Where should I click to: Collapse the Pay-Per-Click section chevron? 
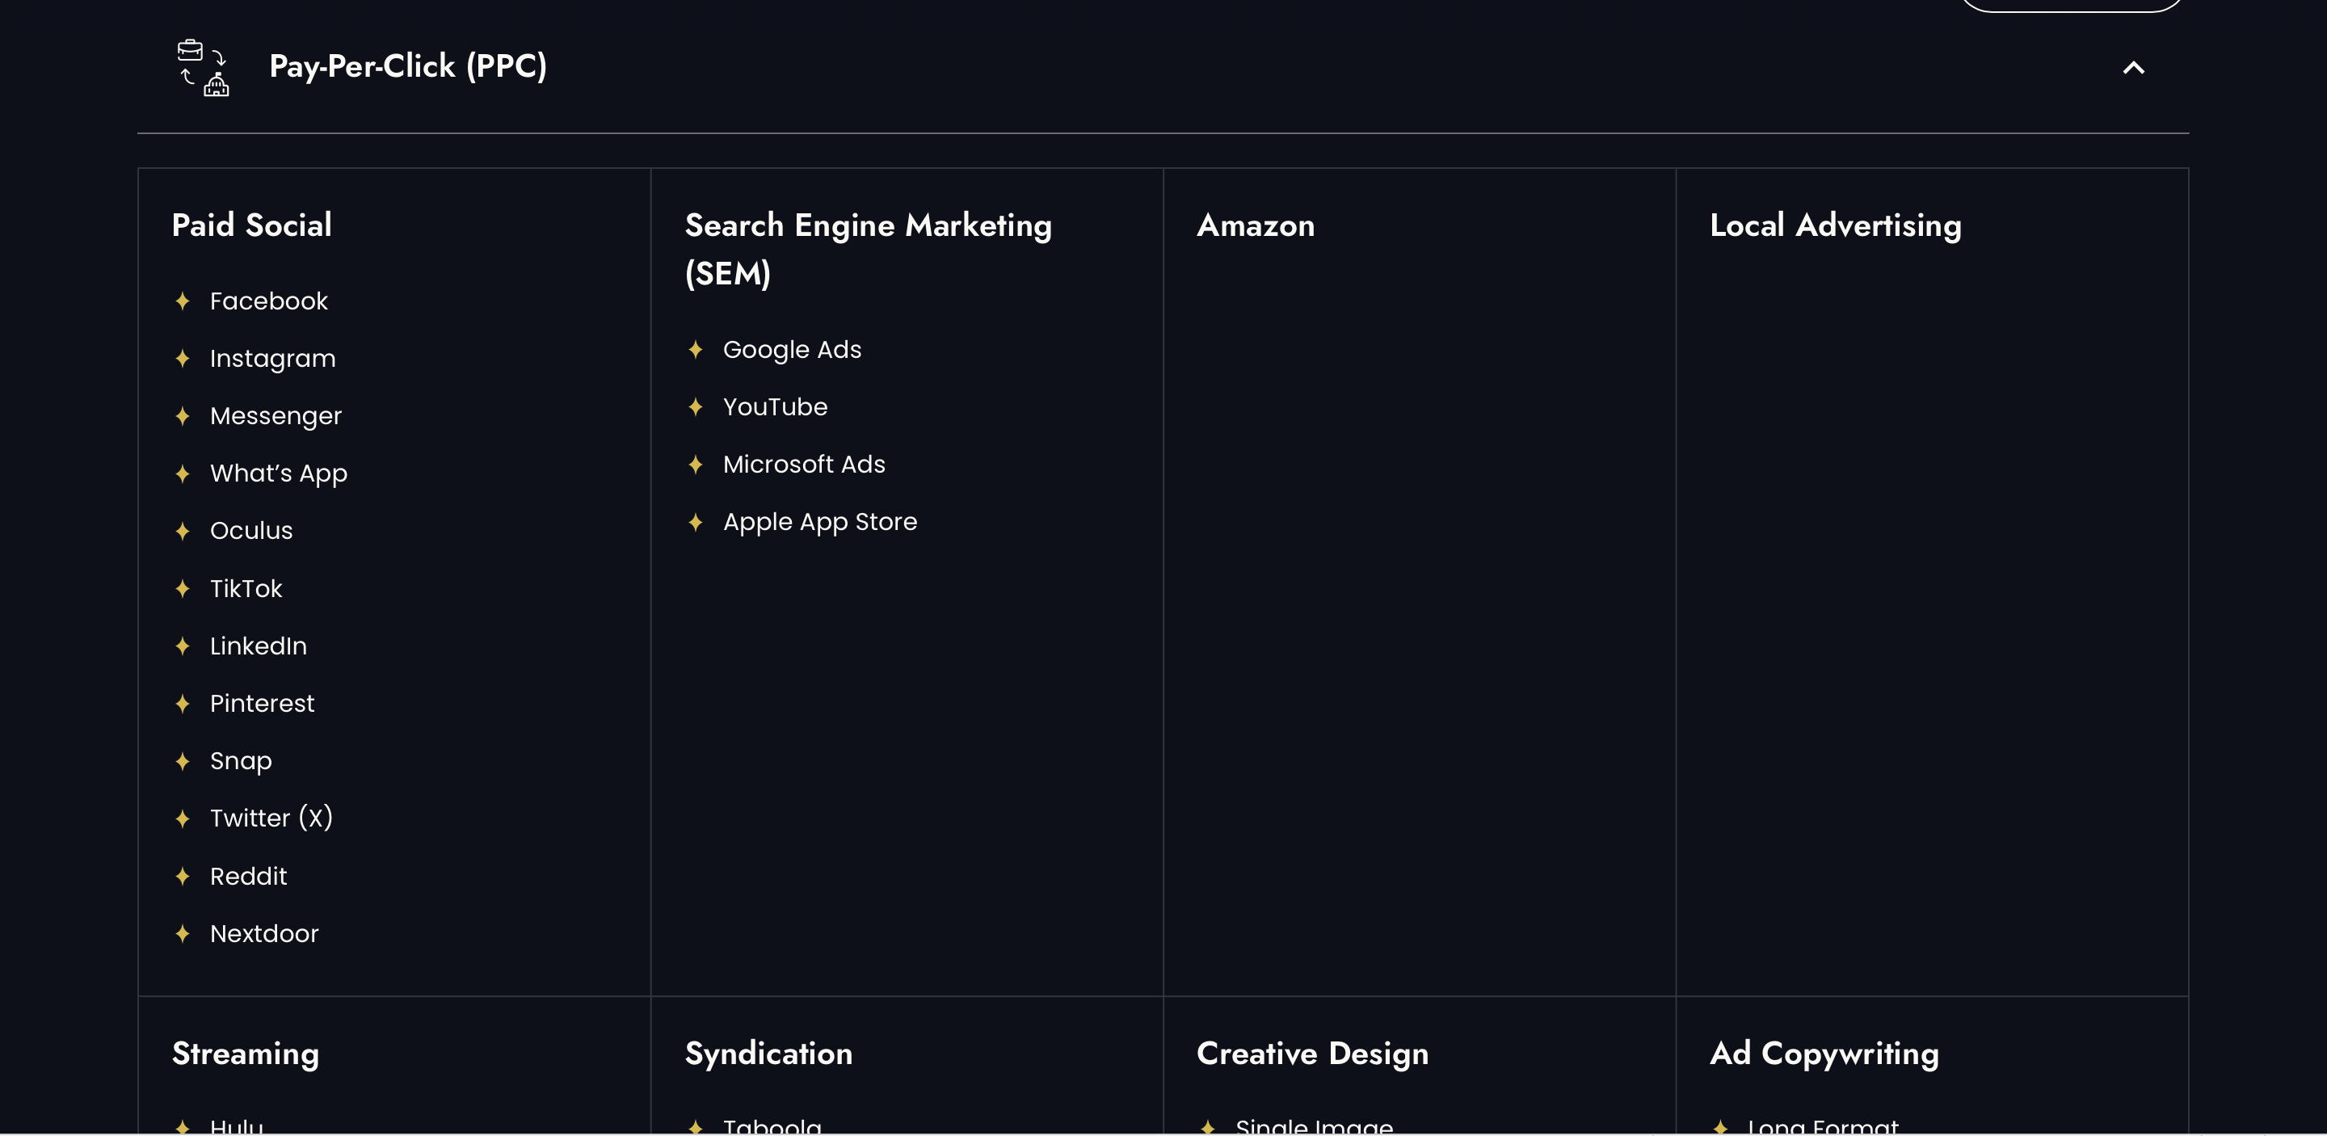2133,68
